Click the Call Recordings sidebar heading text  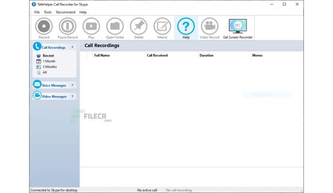point(53,47)
